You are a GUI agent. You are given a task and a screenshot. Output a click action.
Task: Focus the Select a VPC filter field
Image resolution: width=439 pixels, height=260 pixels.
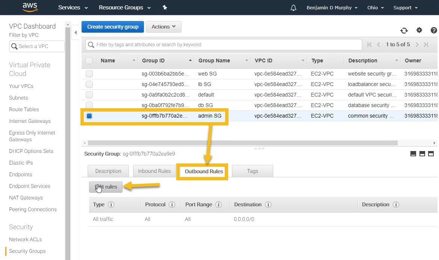pyautogui.click(x=37, y=47)
